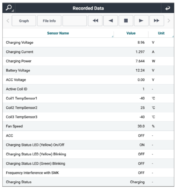Click the ON value for yellow LED
This screenshot has width=177, height=189.
[142, 145]
